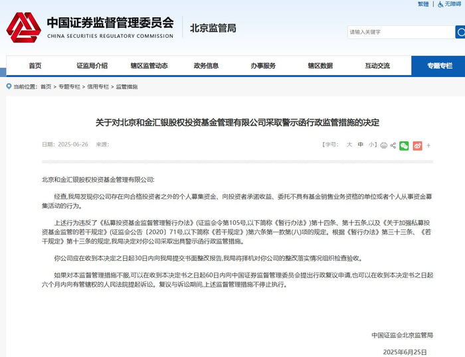The height and width of the screenshot is (357, 465).
Task: Click the paragraph starting 你公司应在收到本决定
Action: pos(209,258)
